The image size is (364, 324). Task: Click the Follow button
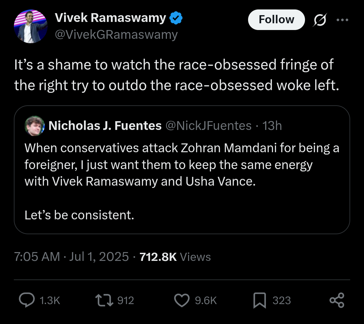coord(276,20)
